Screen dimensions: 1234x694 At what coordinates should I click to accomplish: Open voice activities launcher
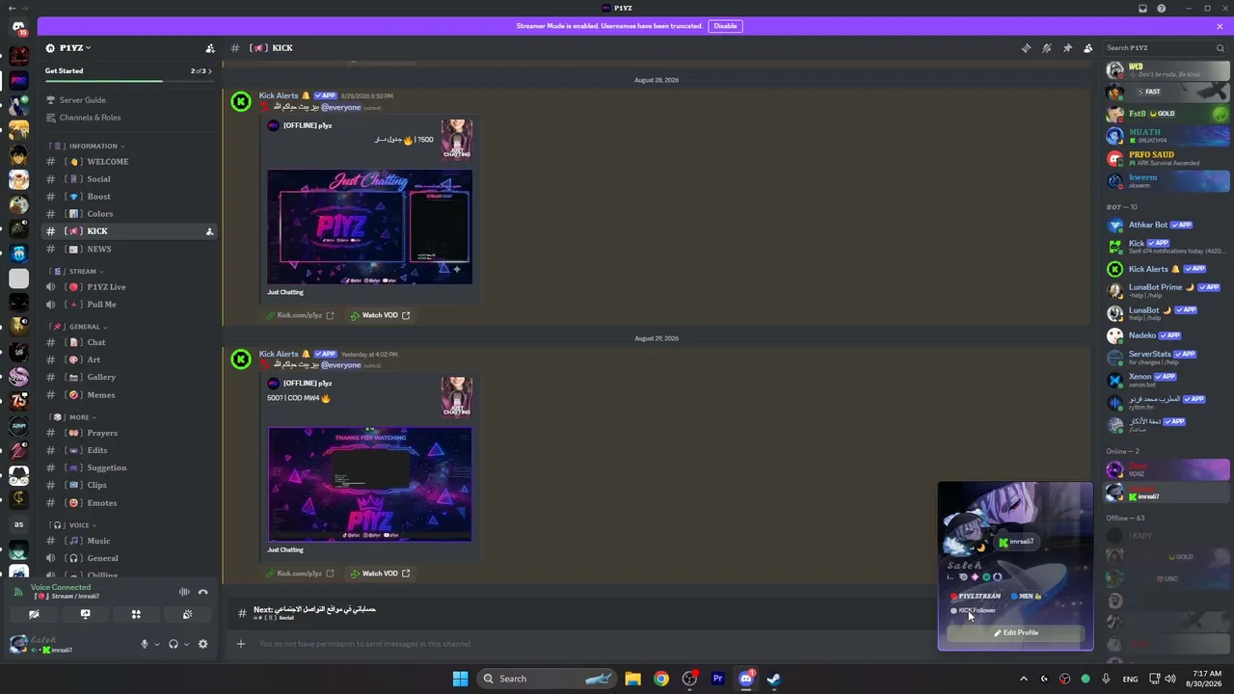[136, 614]
